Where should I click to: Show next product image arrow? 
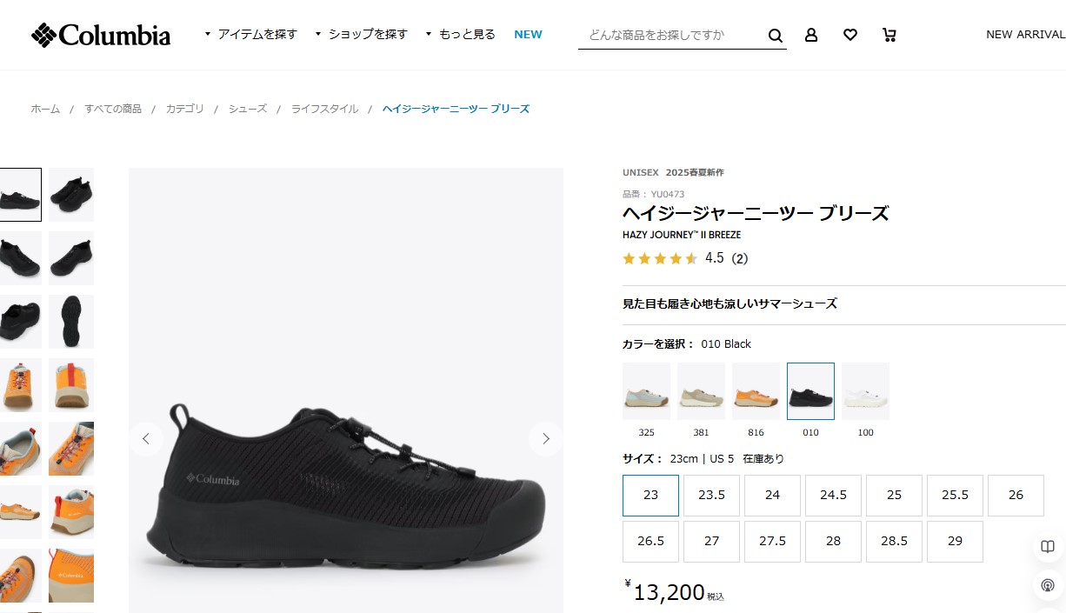[x=545, y=438]
